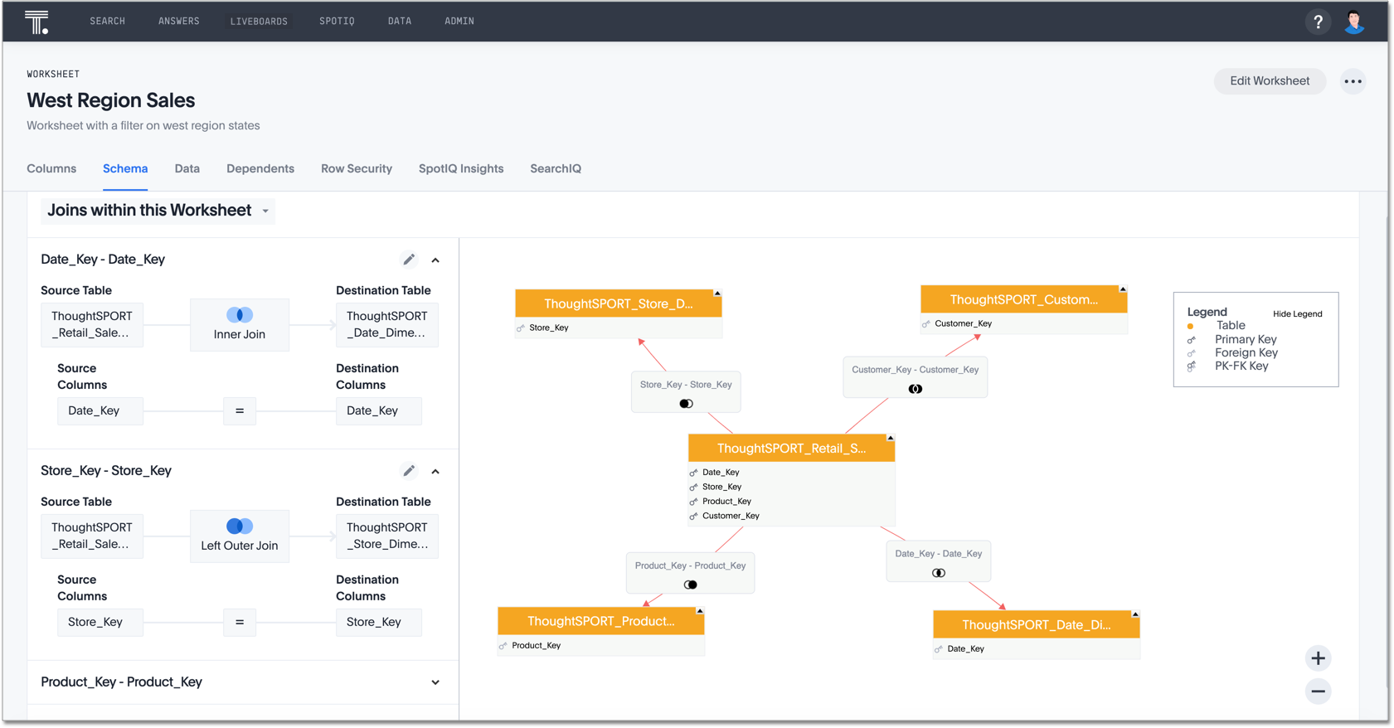Screen dimensions: 1394x728
Task: Select the ThoughtSPORT_Retail_S... table node
Action: coord(790,449)
